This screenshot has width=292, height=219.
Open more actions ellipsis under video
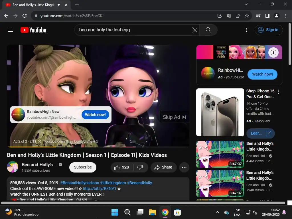(x=184, y=167)
